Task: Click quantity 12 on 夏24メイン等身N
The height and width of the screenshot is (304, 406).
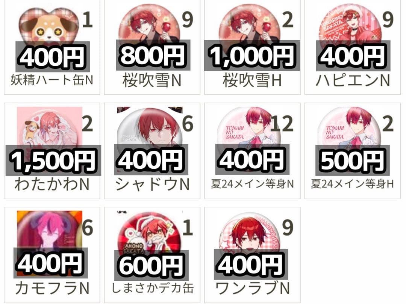Action: click(x=282, y=124)
